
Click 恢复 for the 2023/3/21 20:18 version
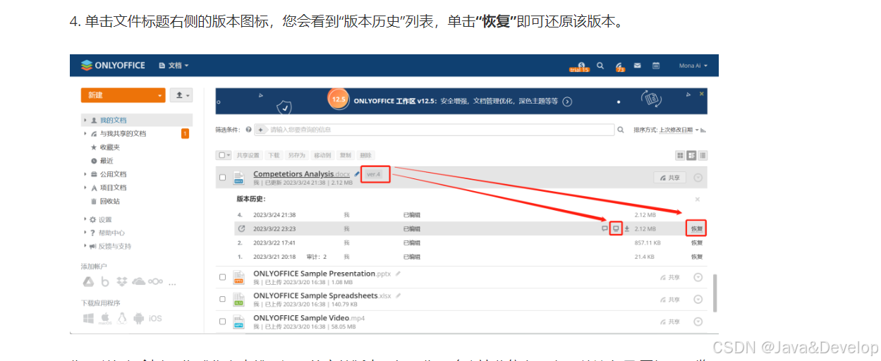(697, 257)
